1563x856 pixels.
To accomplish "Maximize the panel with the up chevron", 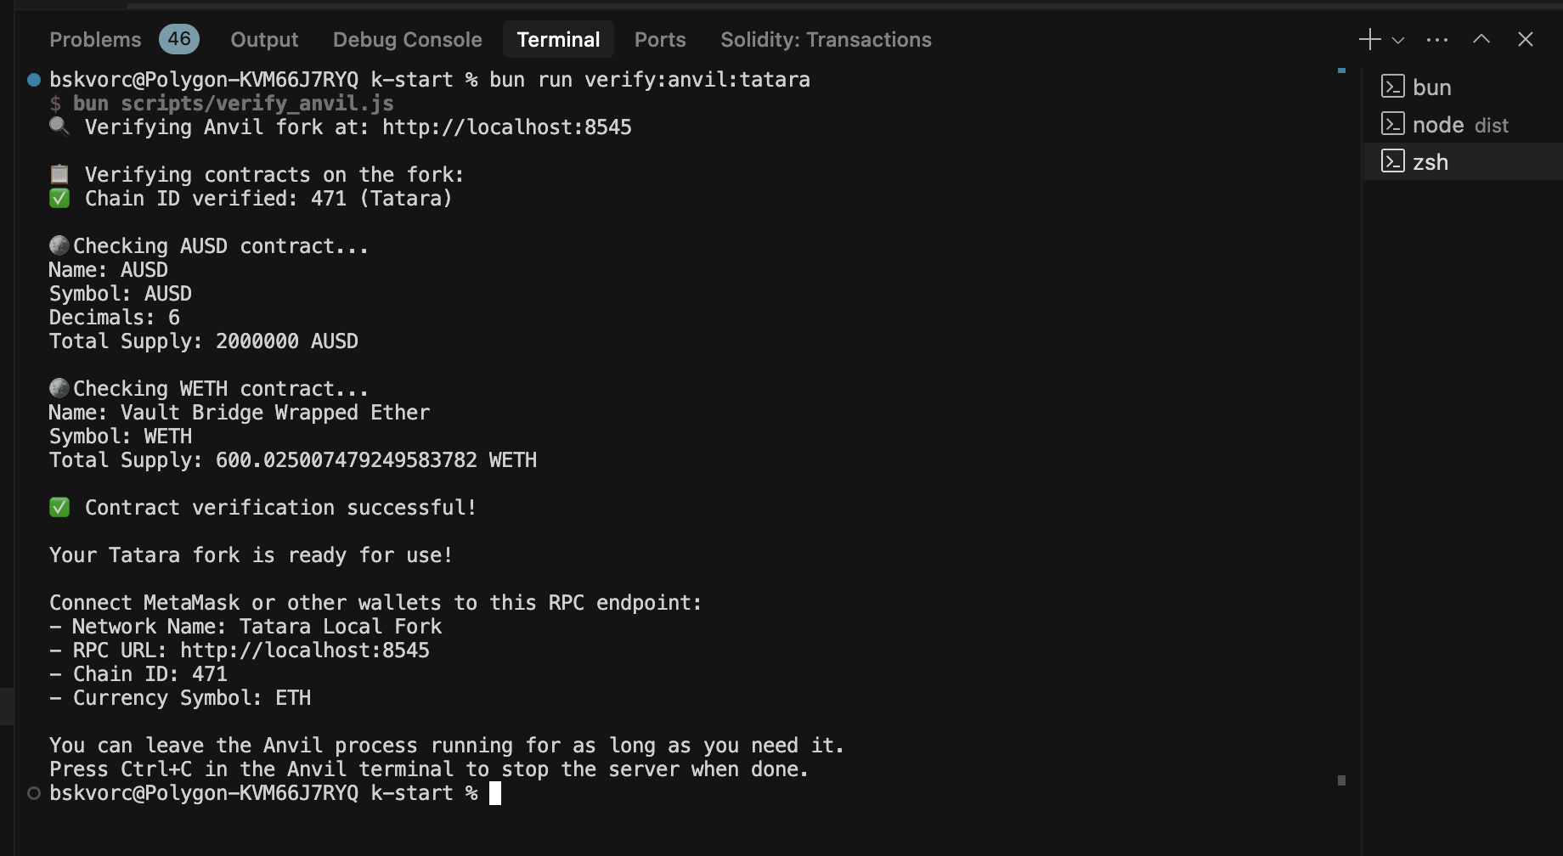I will [x=1481, y=39].
